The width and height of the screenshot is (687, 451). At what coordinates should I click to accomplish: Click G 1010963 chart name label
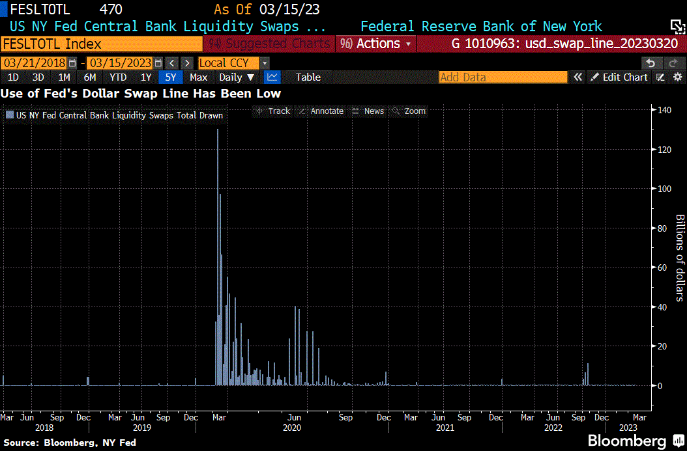[x=564, y=44]
